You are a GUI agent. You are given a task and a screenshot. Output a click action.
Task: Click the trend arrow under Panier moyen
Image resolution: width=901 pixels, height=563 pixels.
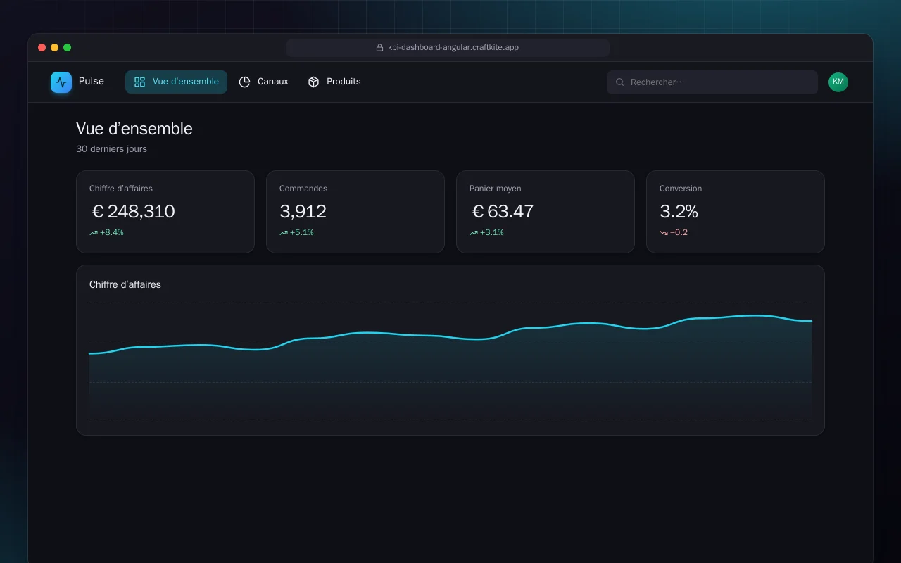[474, 233]
